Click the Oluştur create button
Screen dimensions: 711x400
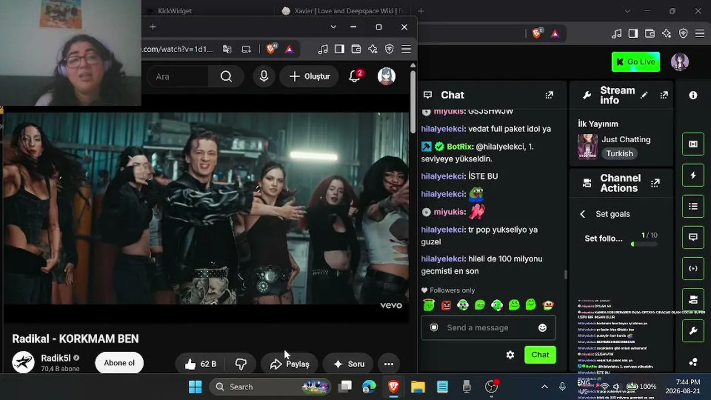(310, 77)
